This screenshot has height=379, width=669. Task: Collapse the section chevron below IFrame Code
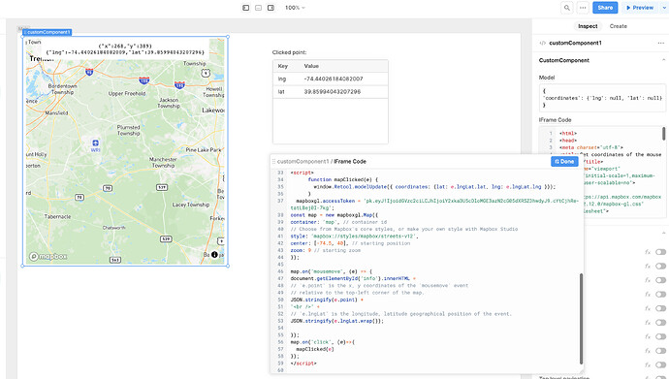pyautogui.click(x=663, y=233)
